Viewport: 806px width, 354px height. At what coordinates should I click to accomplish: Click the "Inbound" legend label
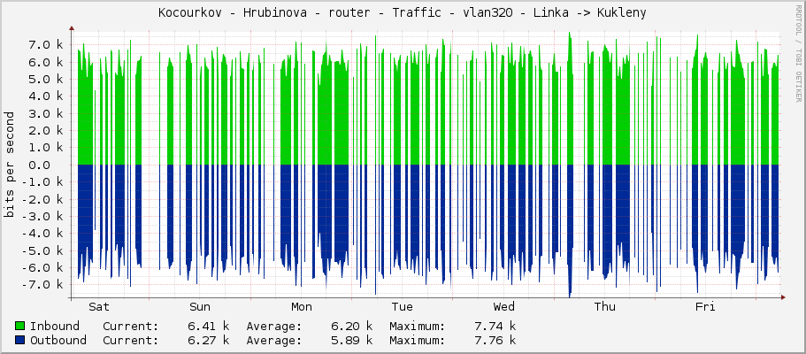pos(55,326)
